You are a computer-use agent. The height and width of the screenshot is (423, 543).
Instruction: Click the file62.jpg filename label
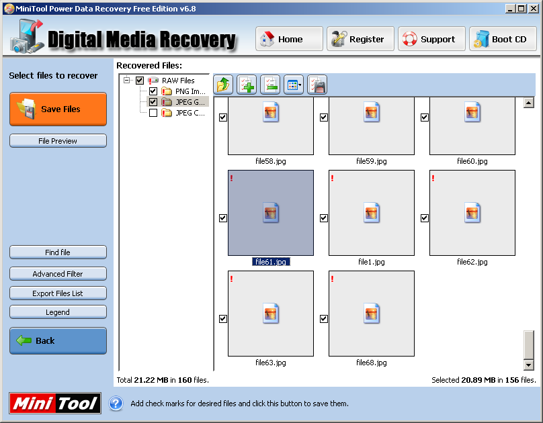(472, 262)
